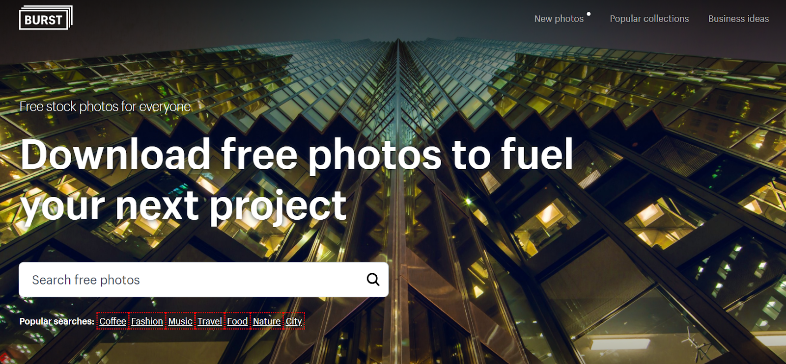Click the Download free photos to fuel heading line
786x364 pixels.
click(x=297, y=154)
